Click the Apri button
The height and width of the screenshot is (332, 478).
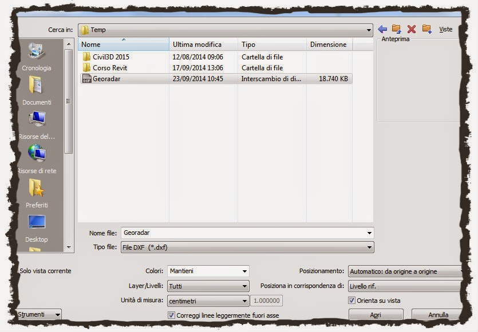click(x=376, y=314)
